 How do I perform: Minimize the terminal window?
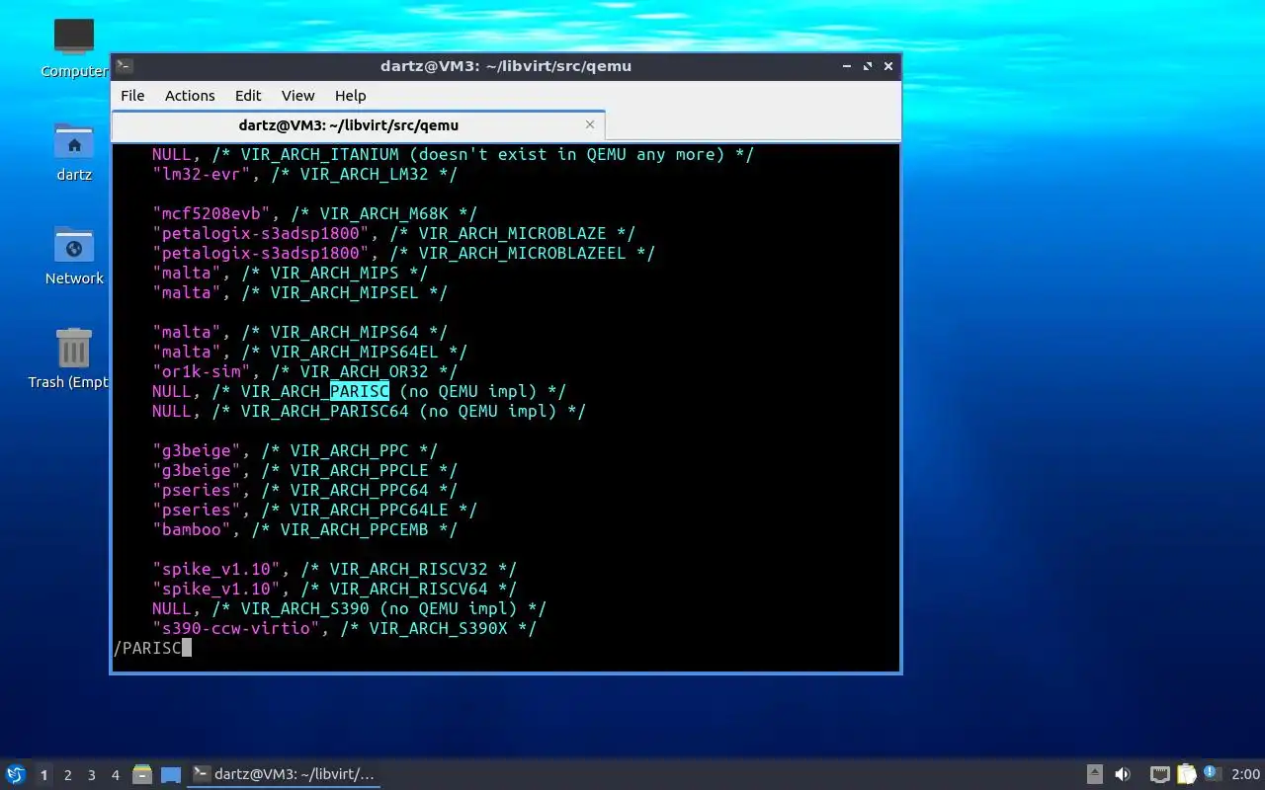(x=847, y=66)
